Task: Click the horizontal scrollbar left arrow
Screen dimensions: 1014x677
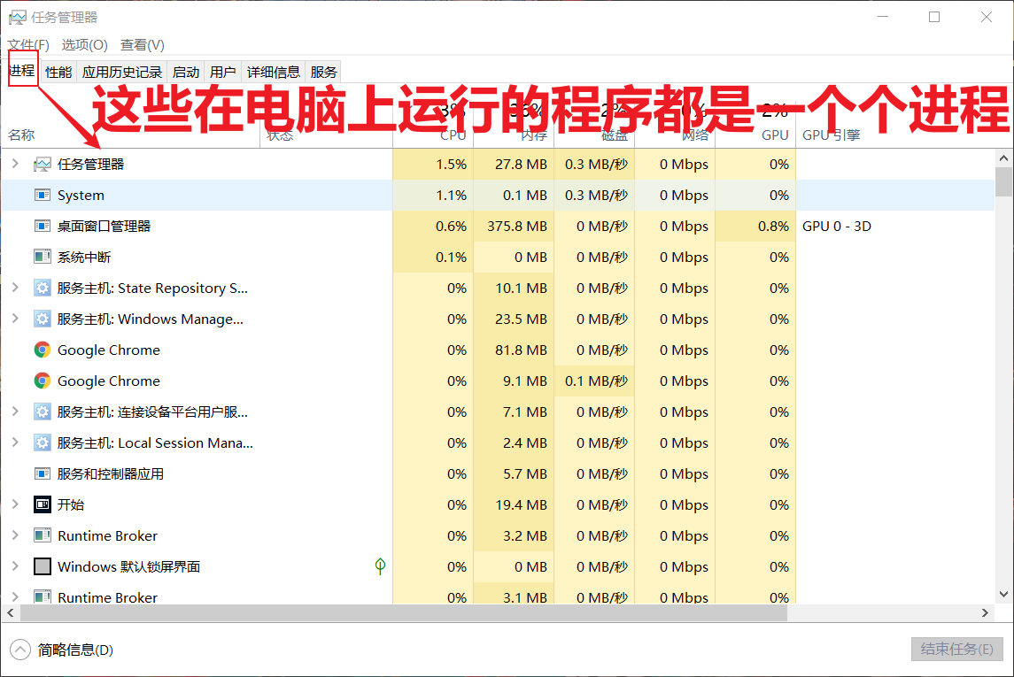Action: click(x=11, y=612)
